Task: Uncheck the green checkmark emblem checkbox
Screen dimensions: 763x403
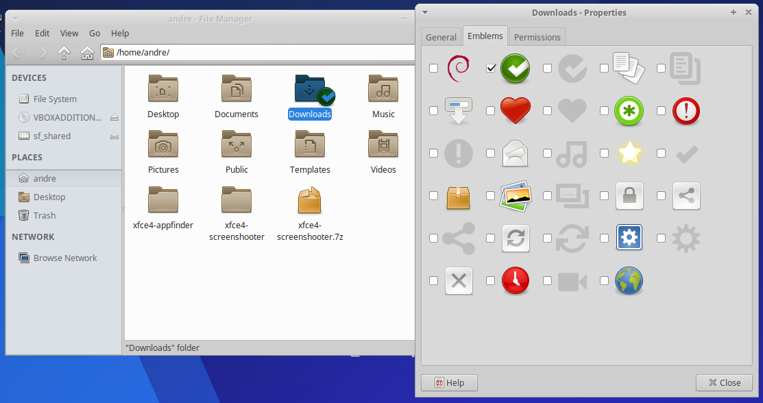Action: (x=491, y=68)
